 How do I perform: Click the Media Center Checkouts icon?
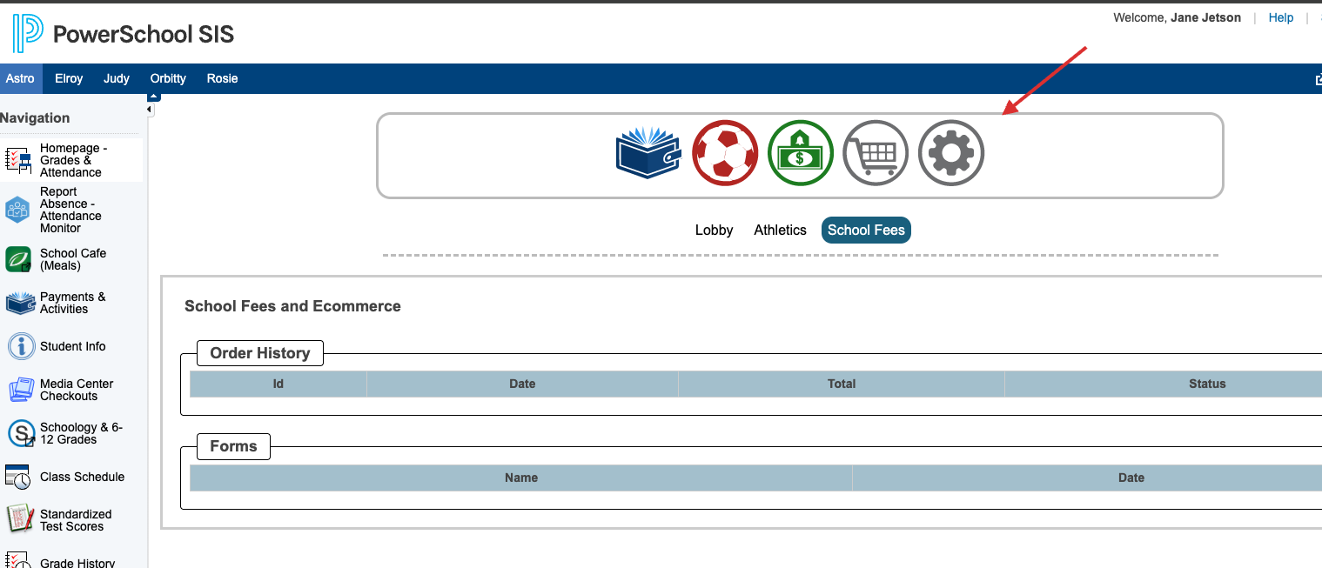click(21, 390)
